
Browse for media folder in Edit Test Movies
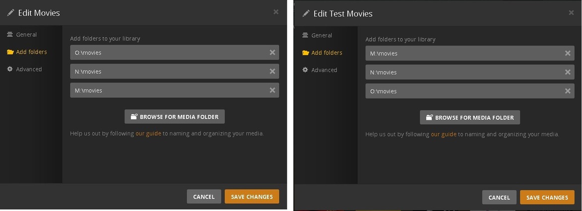[470, 118]
